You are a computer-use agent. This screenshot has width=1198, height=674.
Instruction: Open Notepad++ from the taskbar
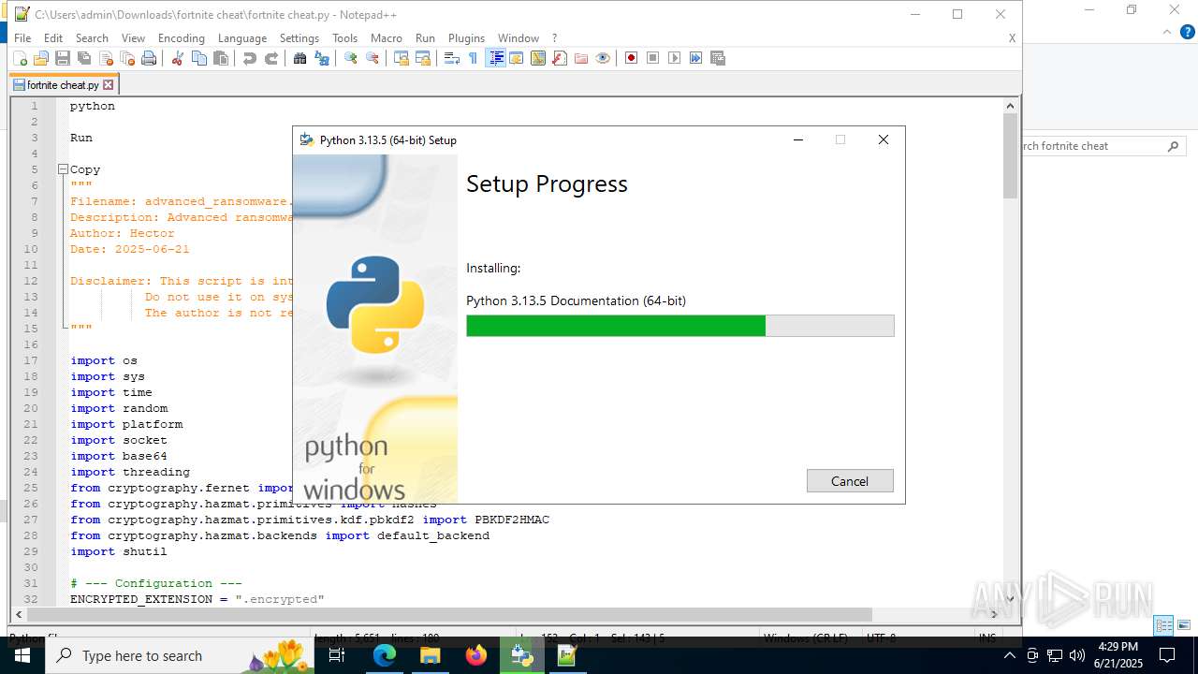[x=567, y=655]
